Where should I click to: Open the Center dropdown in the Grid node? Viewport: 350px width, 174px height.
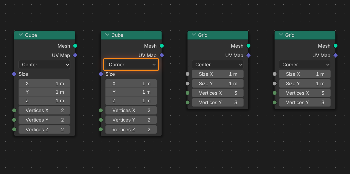click(218, 65)
